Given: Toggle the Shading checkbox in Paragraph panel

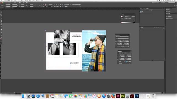Looking at the screenshot, I should pos(118,62).
